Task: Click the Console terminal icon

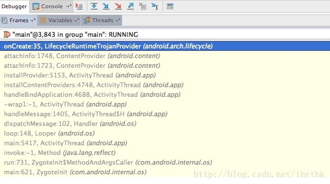Action: click(x=36, y=6)
